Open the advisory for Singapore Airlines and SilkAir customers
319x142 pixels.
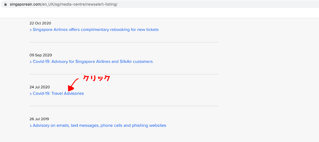[93, 62]
